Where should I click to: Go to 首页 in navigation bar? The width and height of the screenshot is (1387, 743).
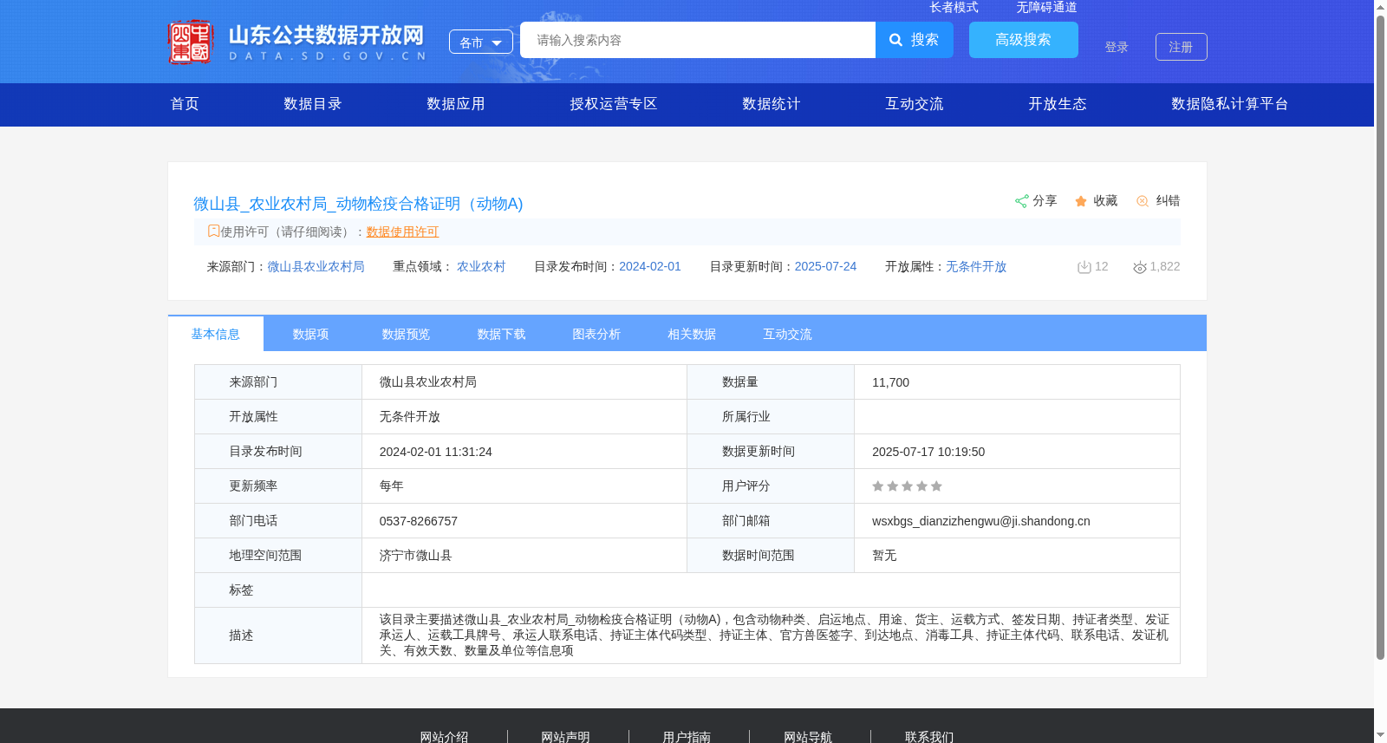185,104
